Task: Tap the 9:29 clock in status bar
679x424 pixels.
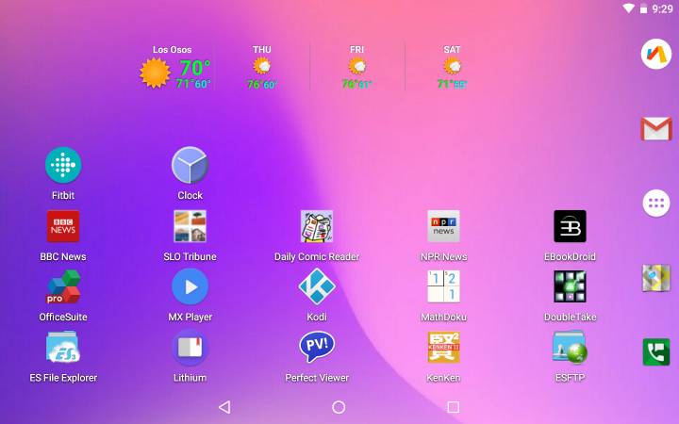Action: pyautogui.click(x=663, y=8)
